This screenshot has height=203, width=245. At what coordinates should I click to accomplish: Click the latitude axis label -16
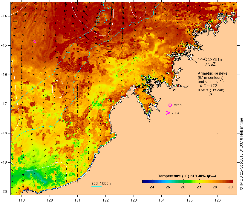[x=4, y=75]
